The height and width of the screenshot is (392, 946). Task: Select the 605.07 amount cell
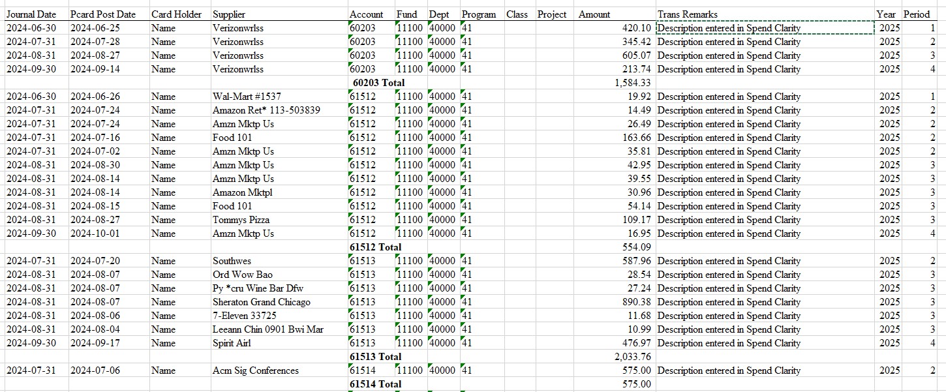[x=616, y=55]
